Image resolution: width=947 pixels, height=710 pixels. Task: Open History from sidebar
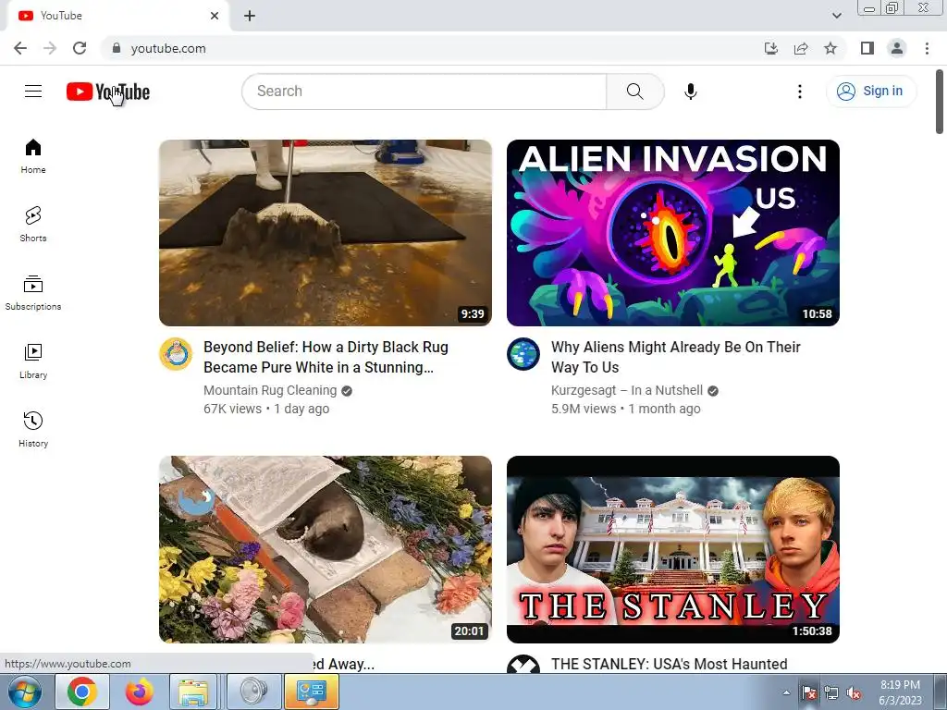pos(33,429)
